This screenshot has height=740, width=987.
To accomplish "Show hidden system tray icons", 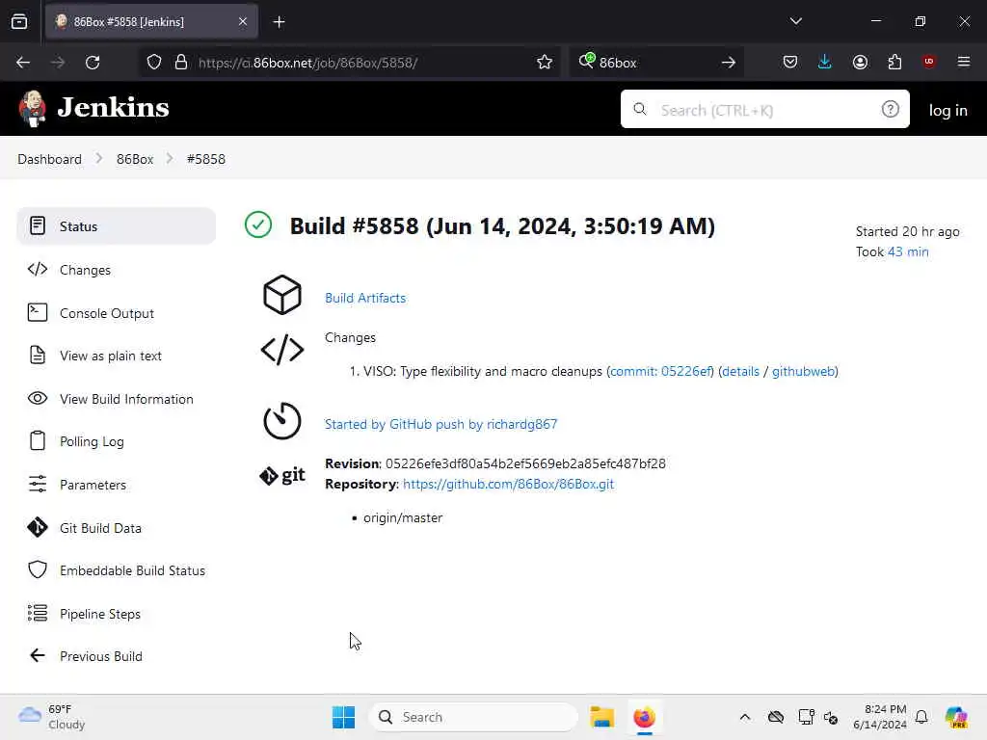I will [745, 717].
